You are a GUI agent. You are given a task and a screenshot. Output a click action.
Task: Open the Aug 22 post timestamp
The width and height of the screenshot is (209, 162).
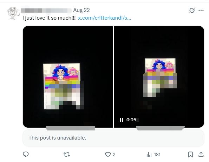(x=81, y=10)
